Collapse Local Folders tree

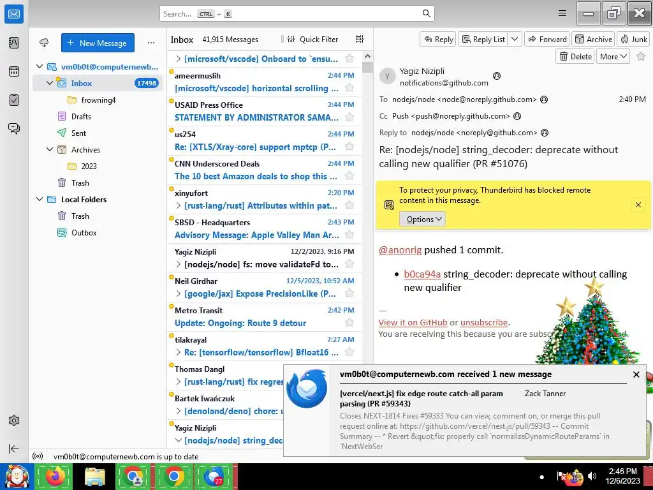tap(40, 199)
